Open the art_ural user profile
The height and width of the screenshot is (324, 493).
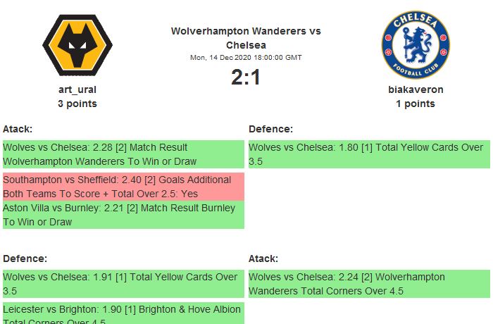coord(77,89)
